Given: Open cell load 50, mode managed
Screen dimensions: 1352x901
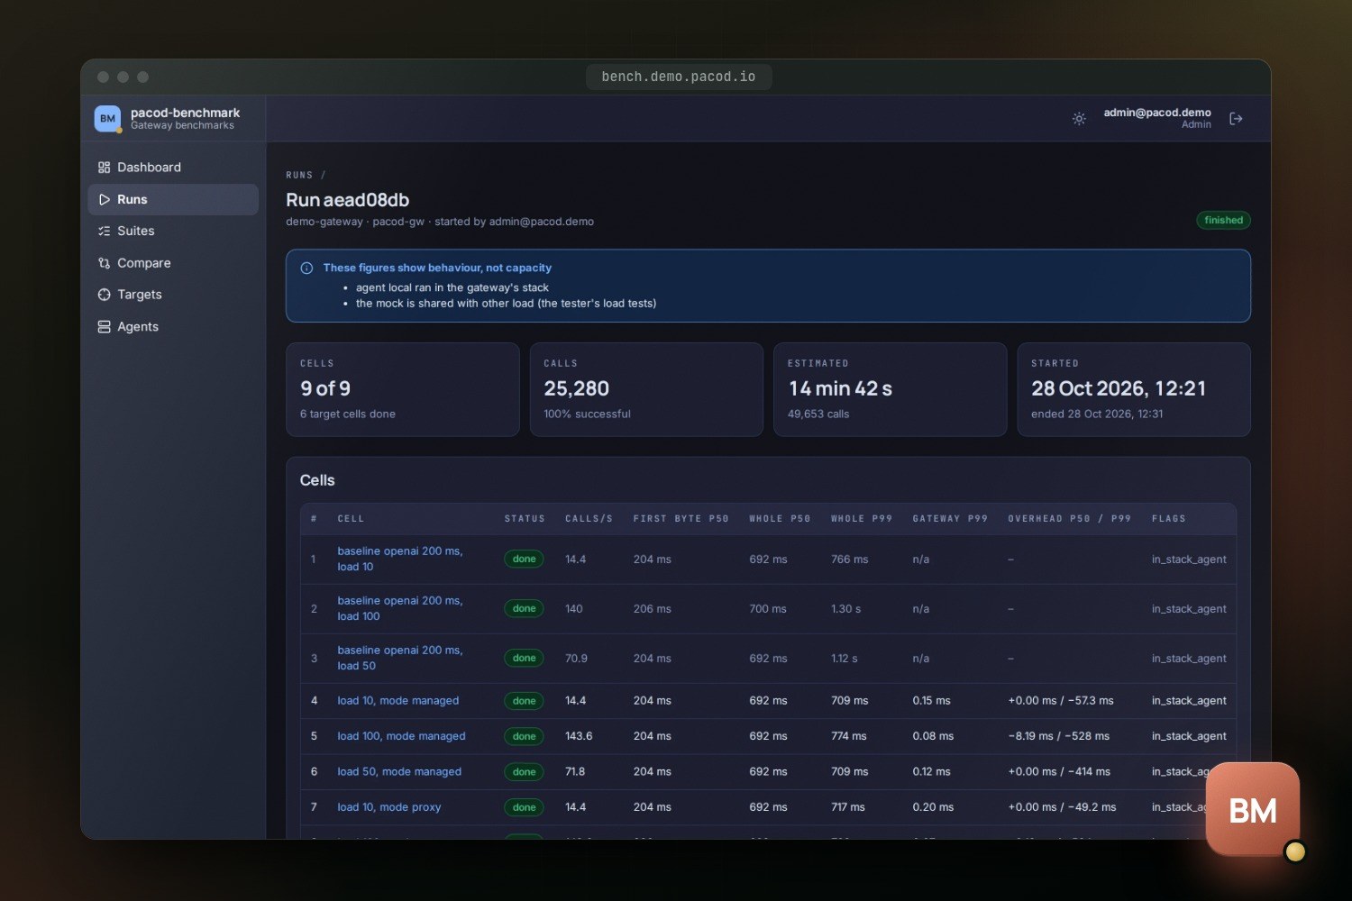Looking at the screenshot, I should [399, 771].
